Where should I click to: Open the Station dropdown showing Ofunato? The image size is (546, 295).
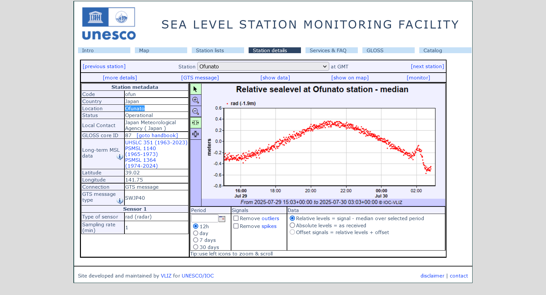[x=263, y=66]
